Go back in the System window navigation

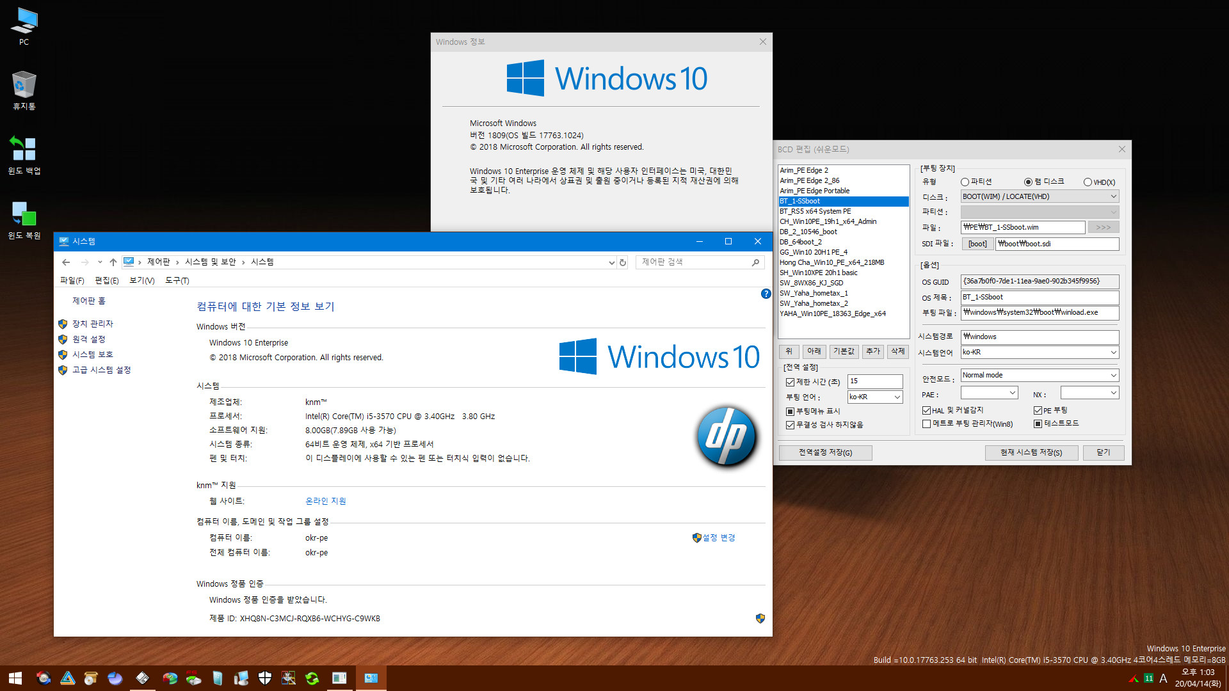66,262
